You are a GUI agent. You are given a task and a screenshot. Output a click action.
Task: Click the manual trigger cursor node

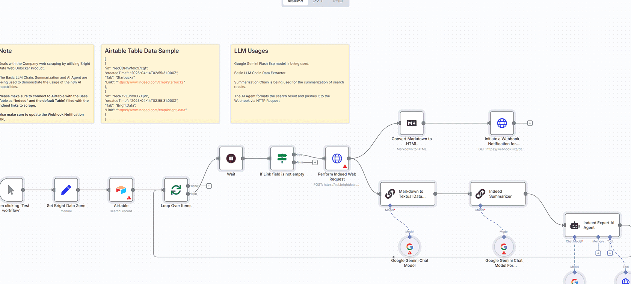click(x=11, y=190)
